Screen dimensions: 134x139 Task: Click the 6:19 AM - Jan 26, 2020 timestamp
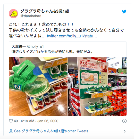tap(40, 121)
